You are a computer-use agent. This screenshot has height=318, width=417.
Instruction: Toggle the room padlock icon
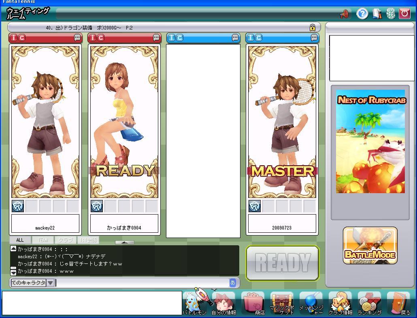(313, 28)
